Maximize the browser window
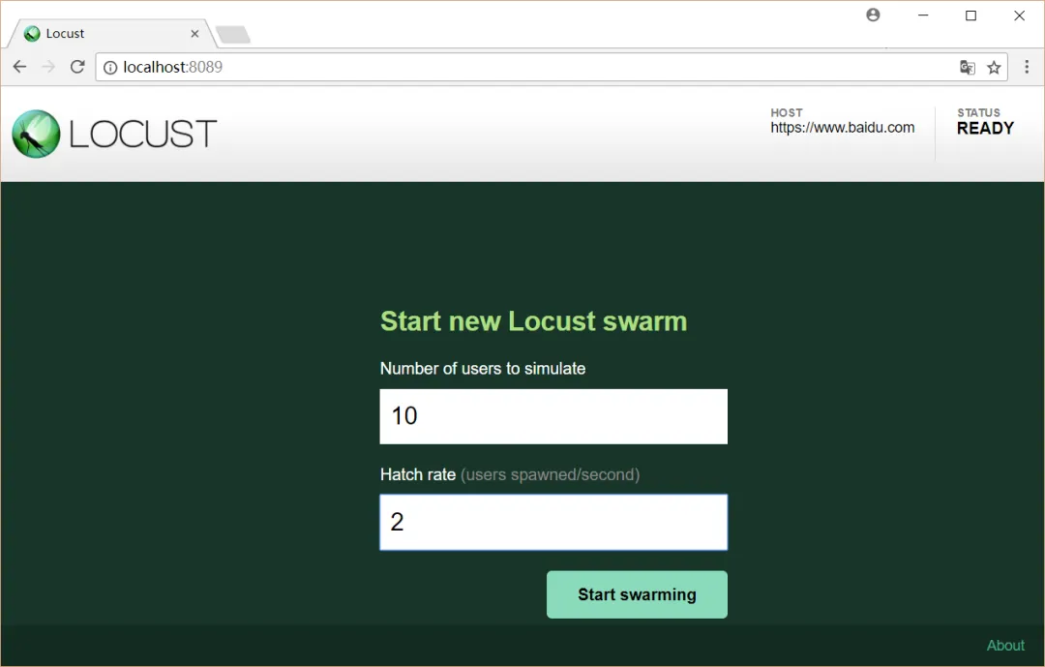The width and height of the screenshot is (1045, 667). 971,15
